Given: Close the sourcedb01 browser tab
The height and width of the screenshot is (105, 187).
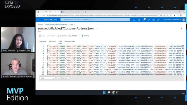Looking at the screenshot, I should (x=58, y=12).
